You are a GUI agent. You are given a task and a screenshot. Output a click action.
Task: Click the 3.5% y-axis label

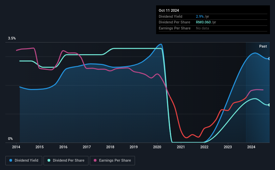point(12,38)
